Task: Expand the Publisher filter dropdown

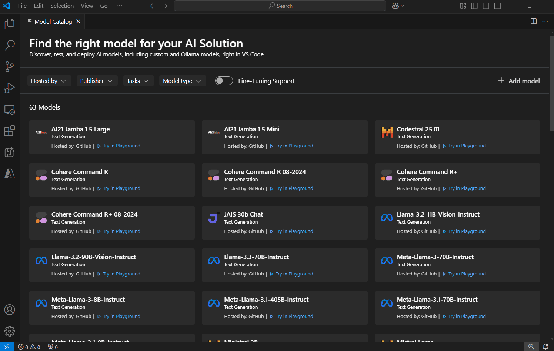Action: click(97, 81)
